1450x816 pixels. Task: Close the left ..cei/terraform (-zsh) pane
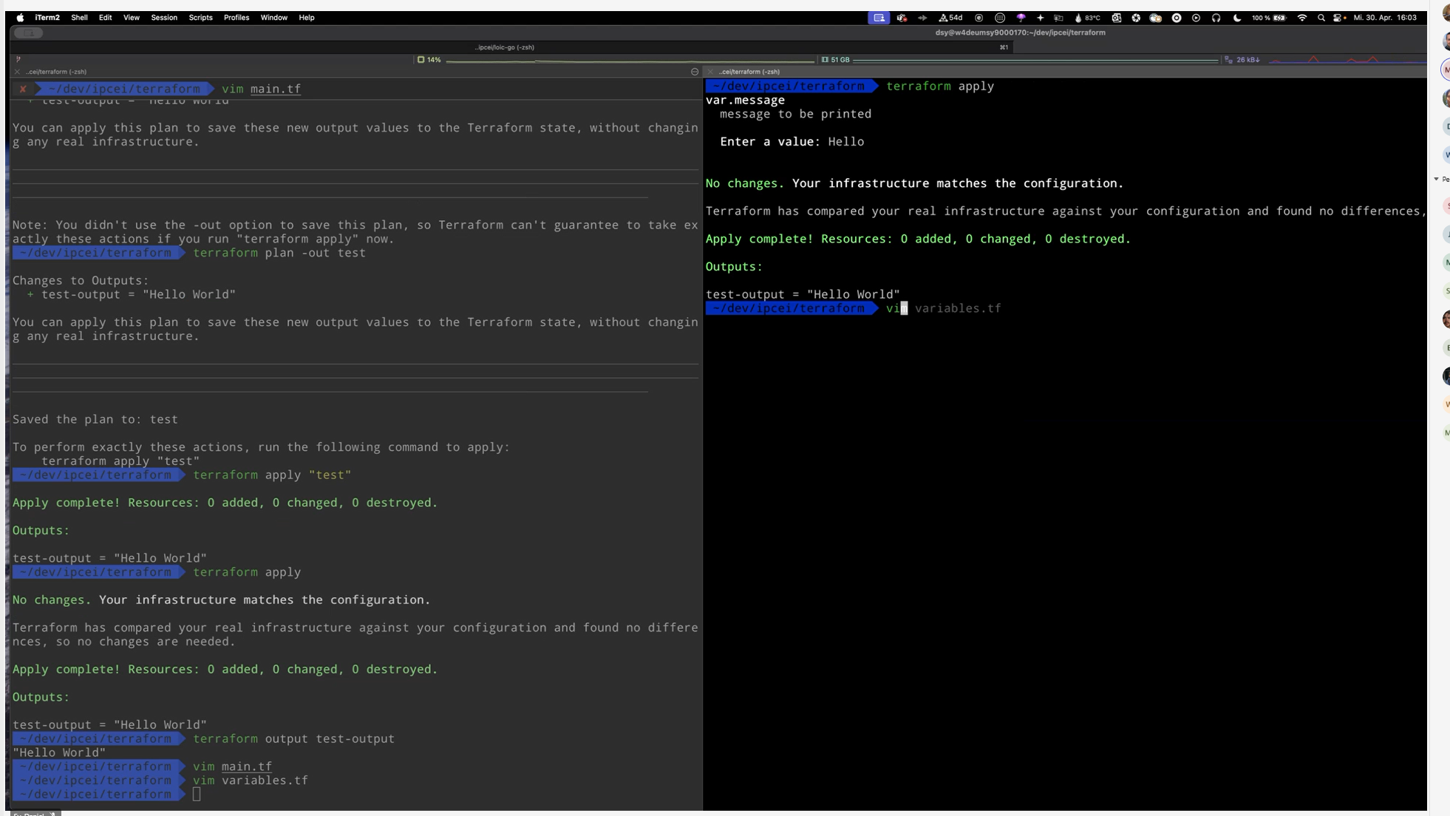[17, 72]
